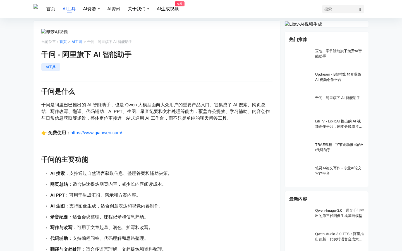Click the 热门推荐 section title
The image size is (402, 251).
[298, 40]
